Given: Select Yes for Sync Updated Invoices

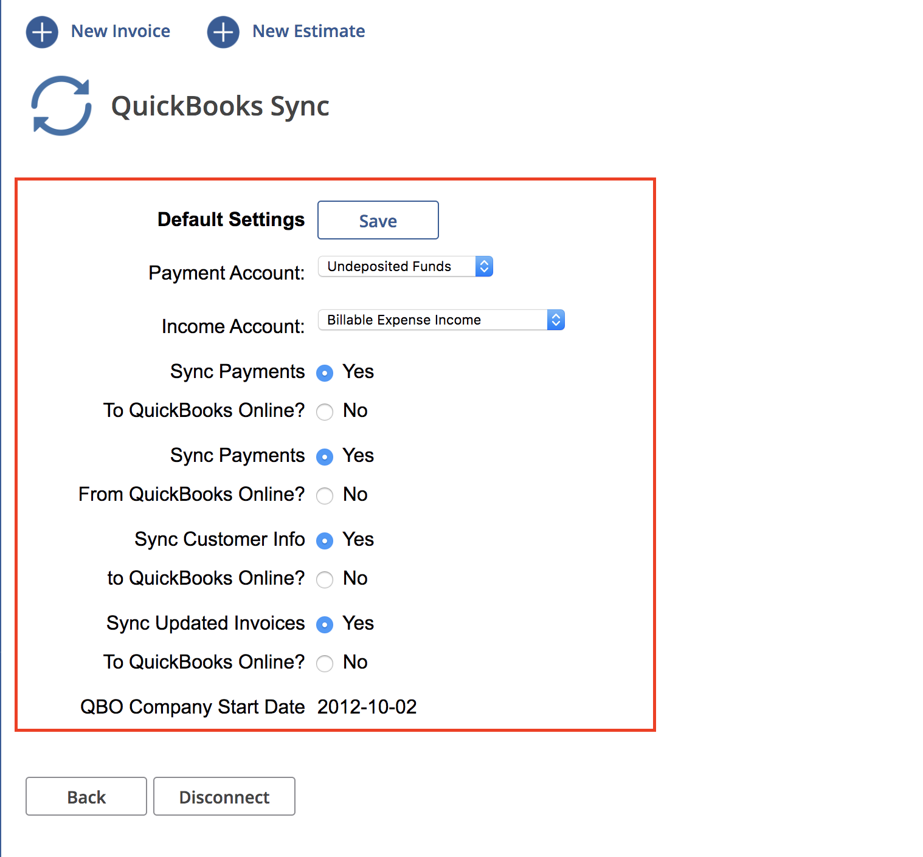Looking at the screenshot, I should (x=325, y=624).
